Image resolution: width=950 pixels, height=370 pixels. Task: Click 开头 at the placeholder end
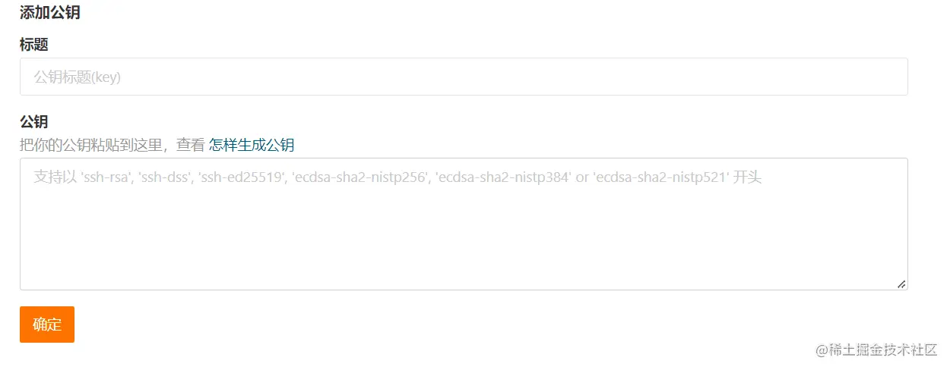pyautogui.click(x=748, y=177)
